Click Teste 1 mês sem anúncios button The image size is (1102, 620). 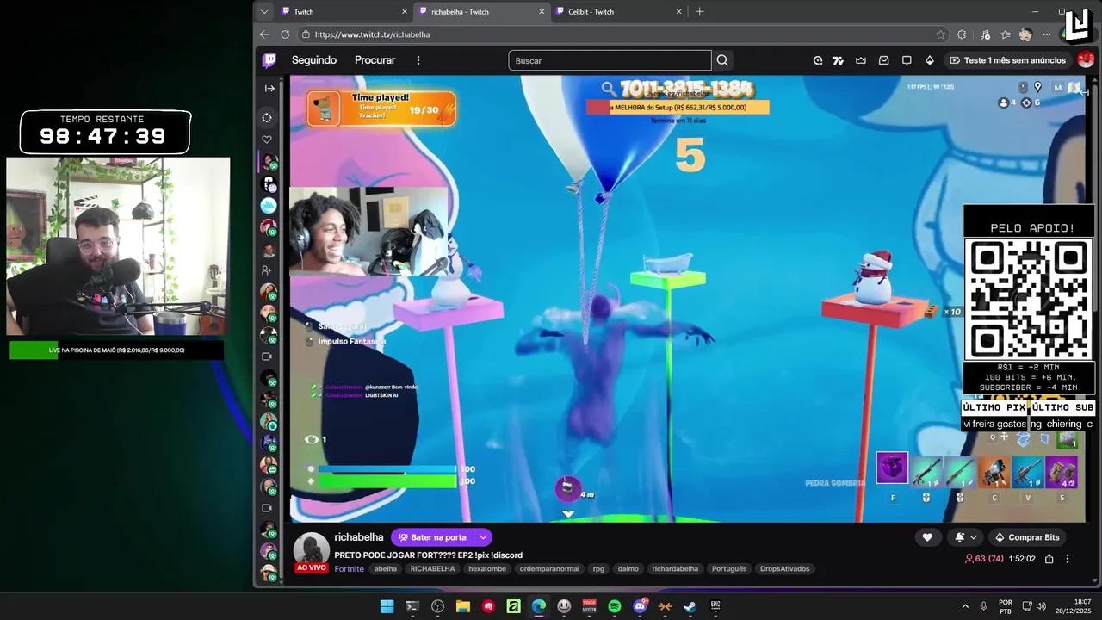pos(1007,60)
